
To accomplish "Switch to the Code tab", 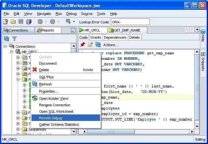I will (x=84, y=37).
